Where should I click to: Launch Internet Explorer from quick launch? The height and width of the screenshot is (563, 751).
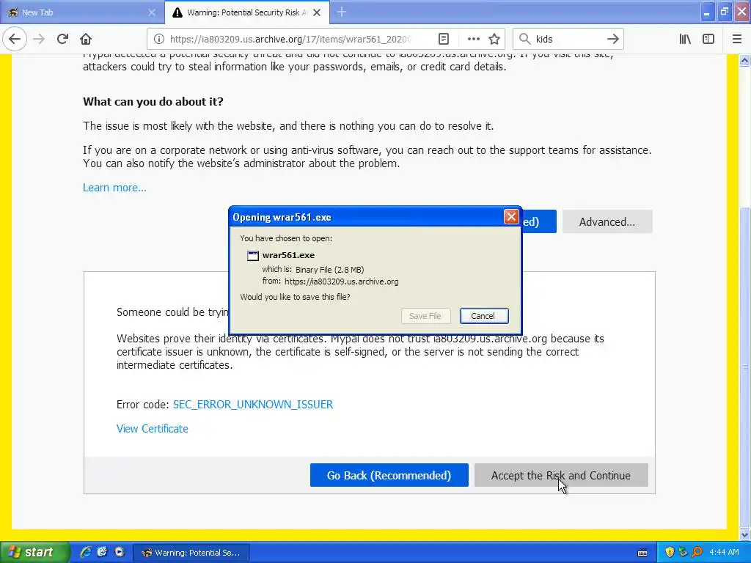pos(86,553)
